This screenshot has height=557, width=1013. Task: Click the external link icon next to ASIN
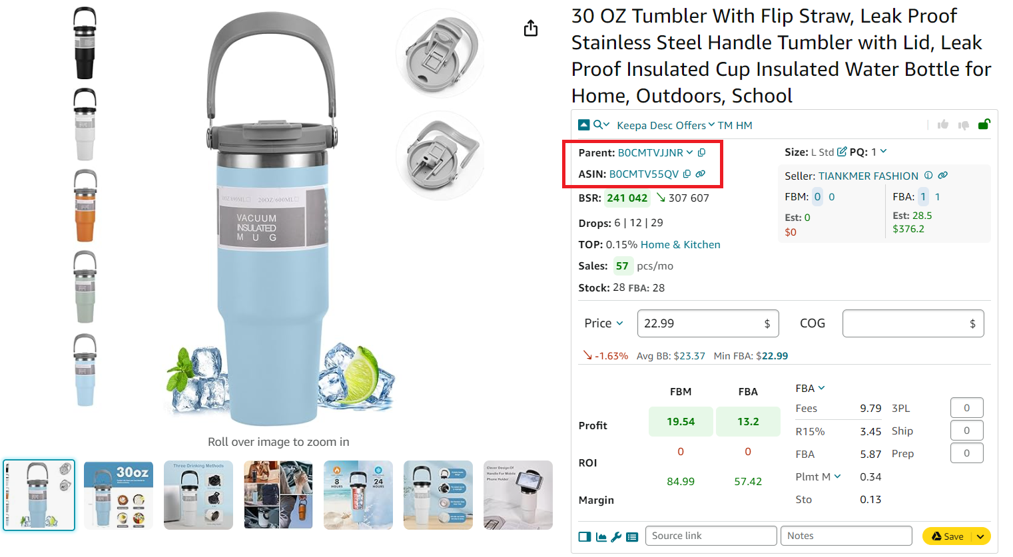[x=700, y=174]
